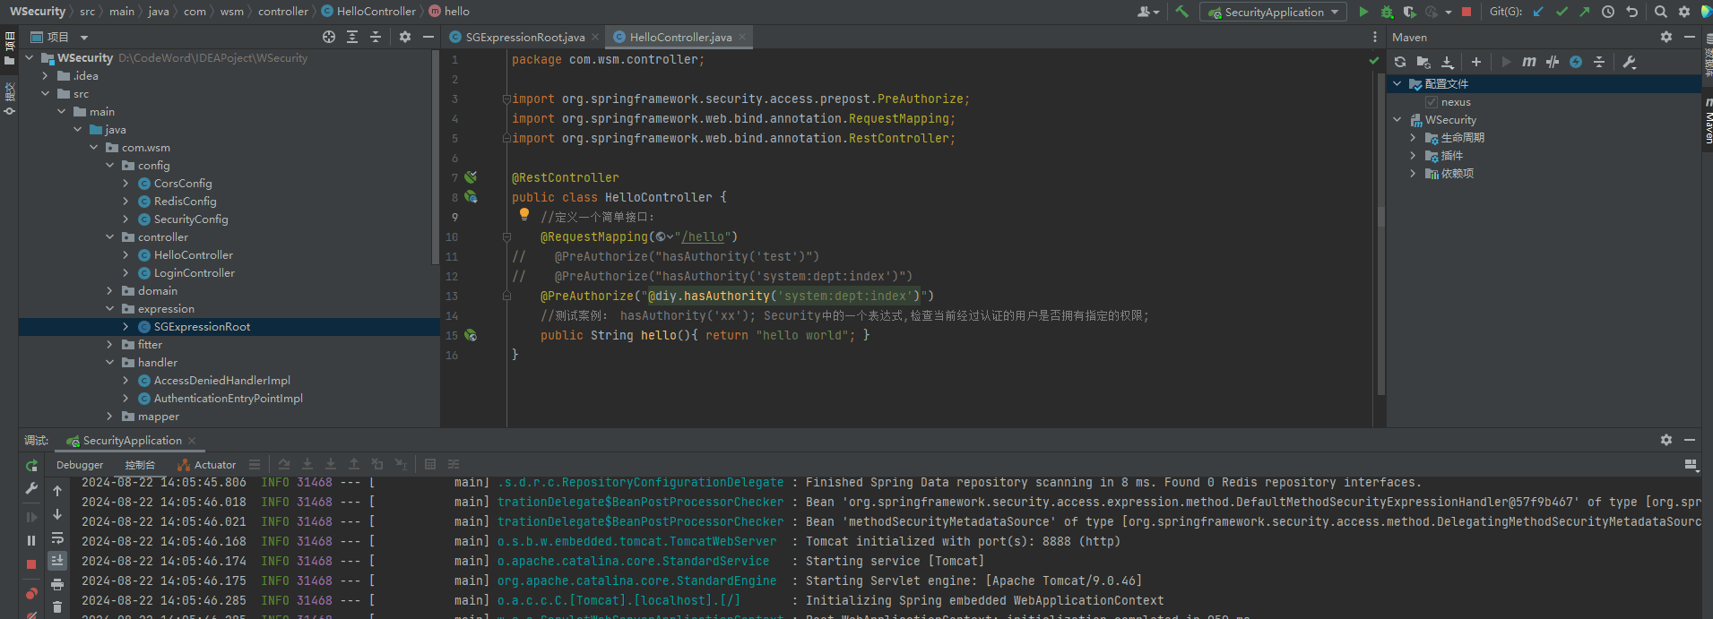Screen dimensions: 1713x619
Task: Switch to the SGExpressionRoot.java editor tab
Action: click(524, 37)
